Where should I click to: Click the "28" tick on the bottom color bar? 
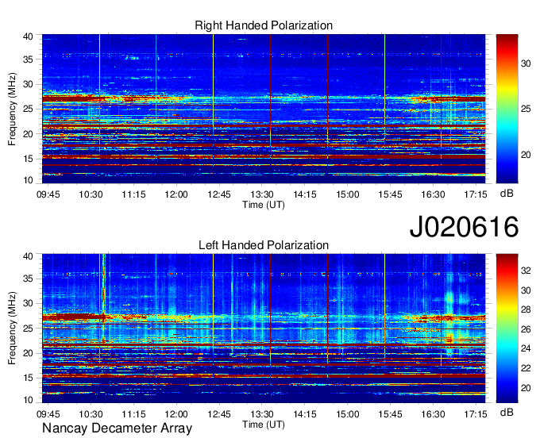526,310
